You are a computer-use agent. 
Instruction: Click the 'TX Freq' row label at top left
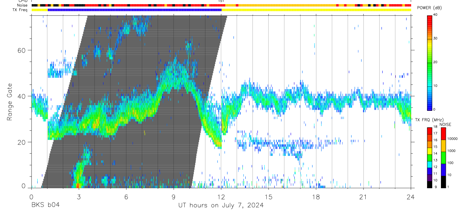tap(20, 10)
